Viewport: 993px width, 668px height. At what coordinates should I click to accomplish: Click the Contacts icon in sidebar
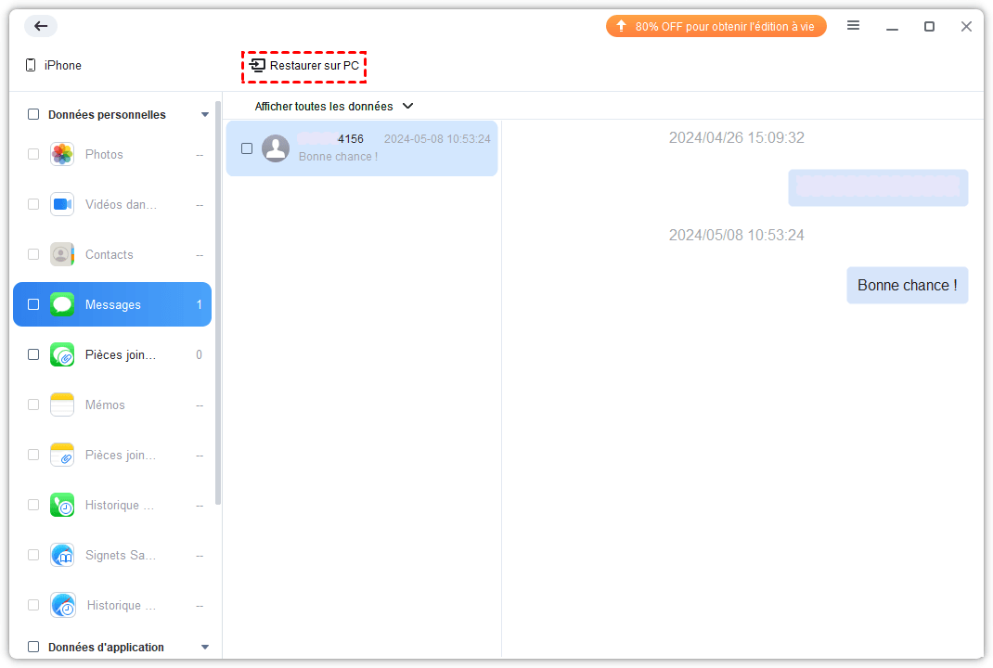(x=62, y=254)
